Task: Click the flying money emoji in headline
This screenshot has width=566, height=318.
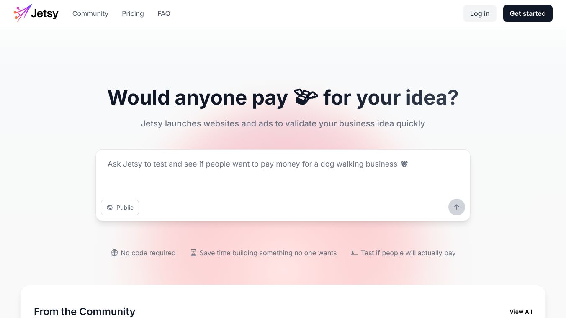Action: pos(306,97)
